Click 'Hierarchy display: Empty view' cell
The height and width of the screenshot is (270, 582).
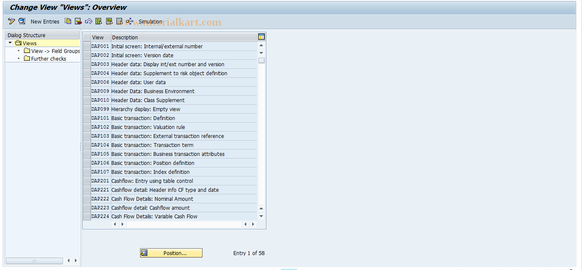184,109
